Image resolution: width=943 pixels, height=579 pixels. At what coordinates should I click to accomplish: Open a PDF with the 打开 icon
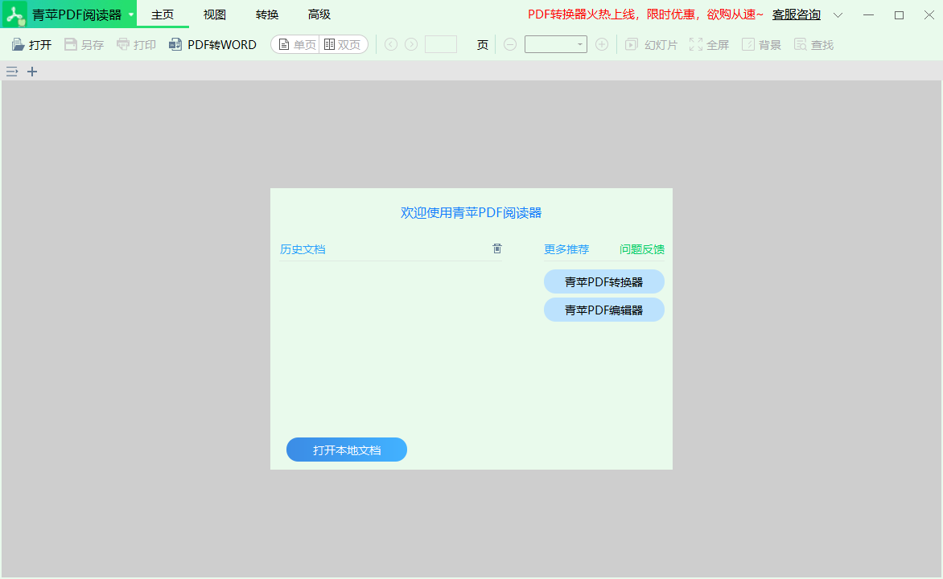pyautogui.click(x=30, y=44)
